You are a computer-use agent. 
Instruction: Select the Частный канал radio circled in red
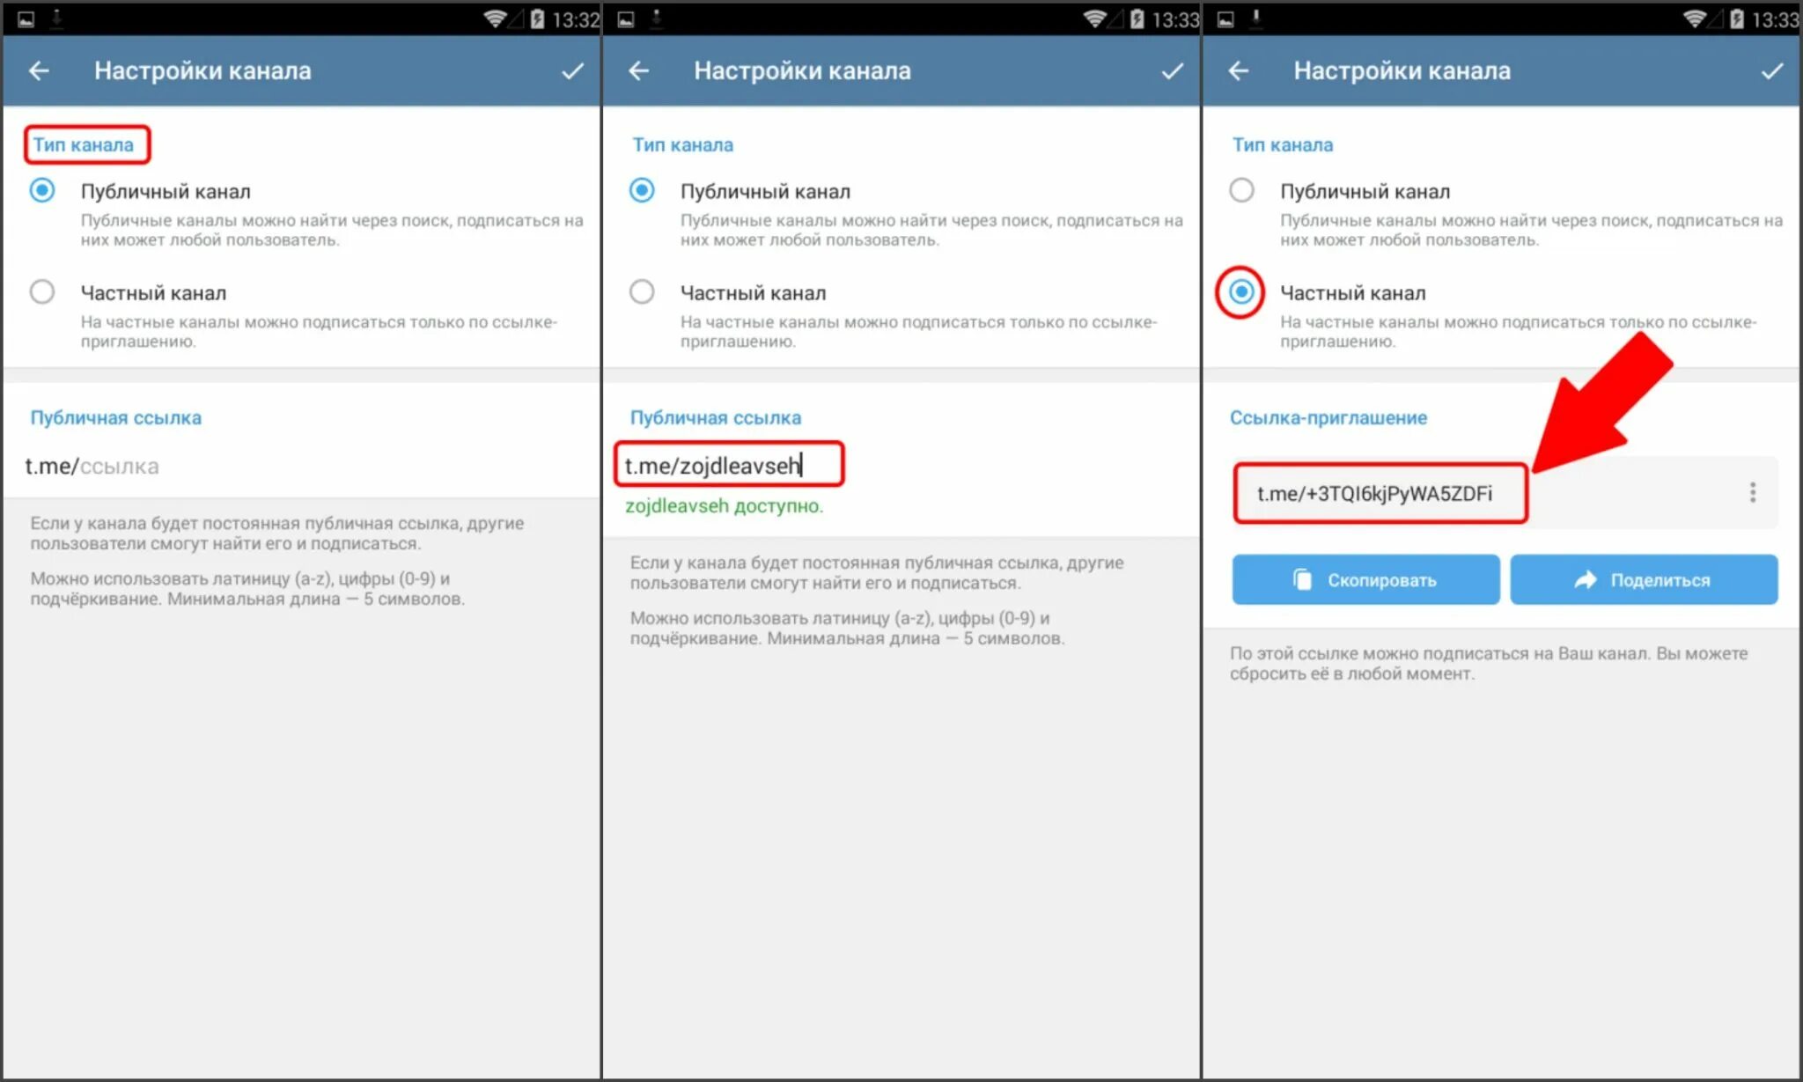pos(1241,291)
